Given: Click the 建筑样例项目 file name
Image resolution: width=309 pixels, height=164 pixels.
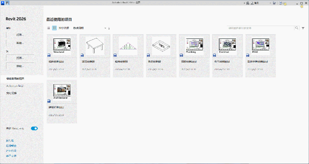Looking at the screenshot, I should pyautogui.click(x=56, y=107).
